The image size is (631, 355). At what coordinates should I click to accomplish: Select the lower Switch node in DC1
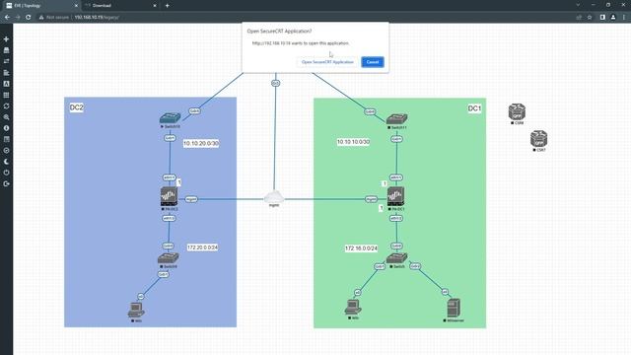click(x=396, y=258)
